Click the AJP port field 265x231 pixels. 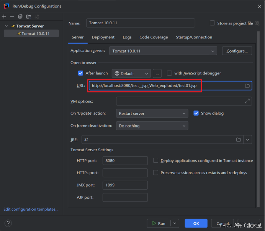pos(125,197)
